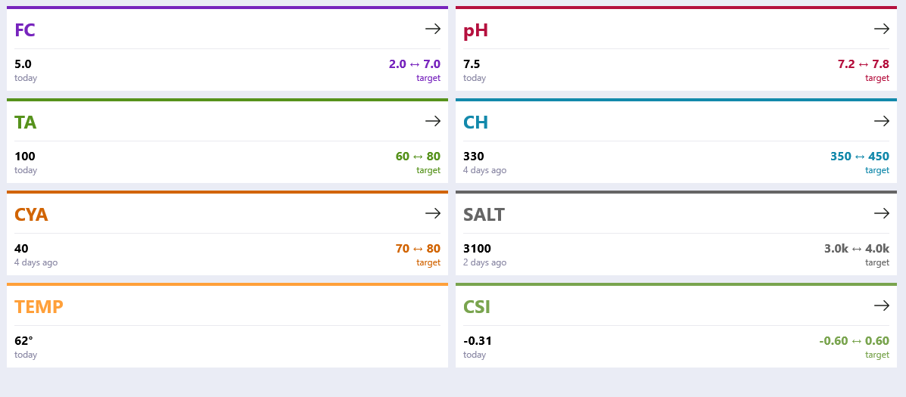
Task: Click the TA card arrow icon
Action: [x=433, y=121]
